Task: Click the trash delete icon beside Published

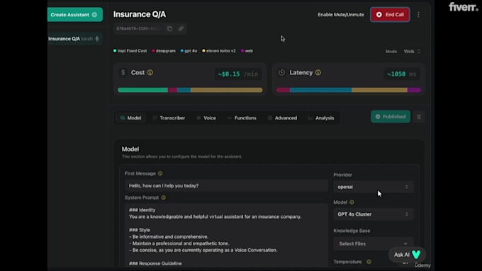Action: [x=419, y=117]
